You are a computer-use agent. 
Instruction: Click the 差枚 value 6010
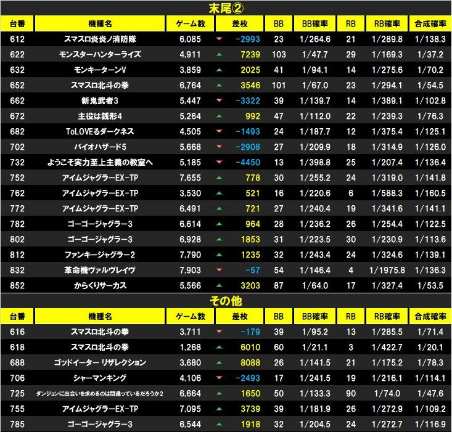point(250,347)
